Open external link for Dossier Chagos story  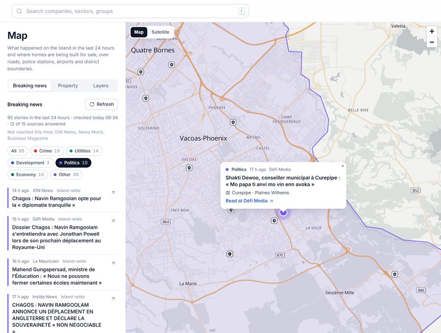click(x=113, y=221)
